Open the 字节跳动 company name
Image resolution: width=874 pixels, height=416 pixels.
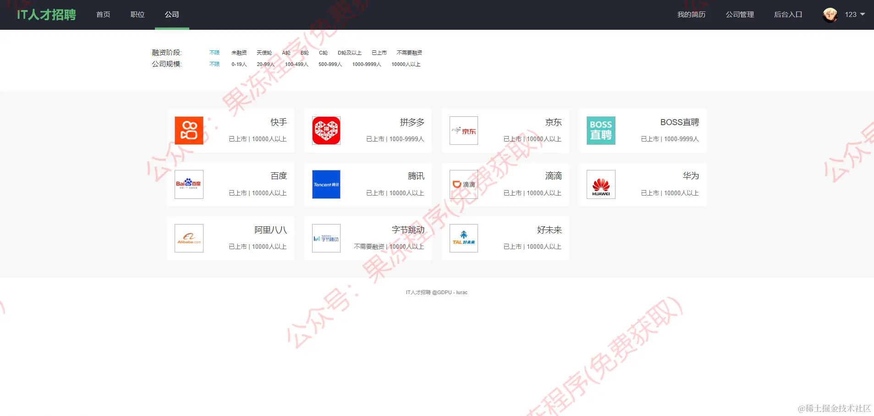tap(408, 230)
